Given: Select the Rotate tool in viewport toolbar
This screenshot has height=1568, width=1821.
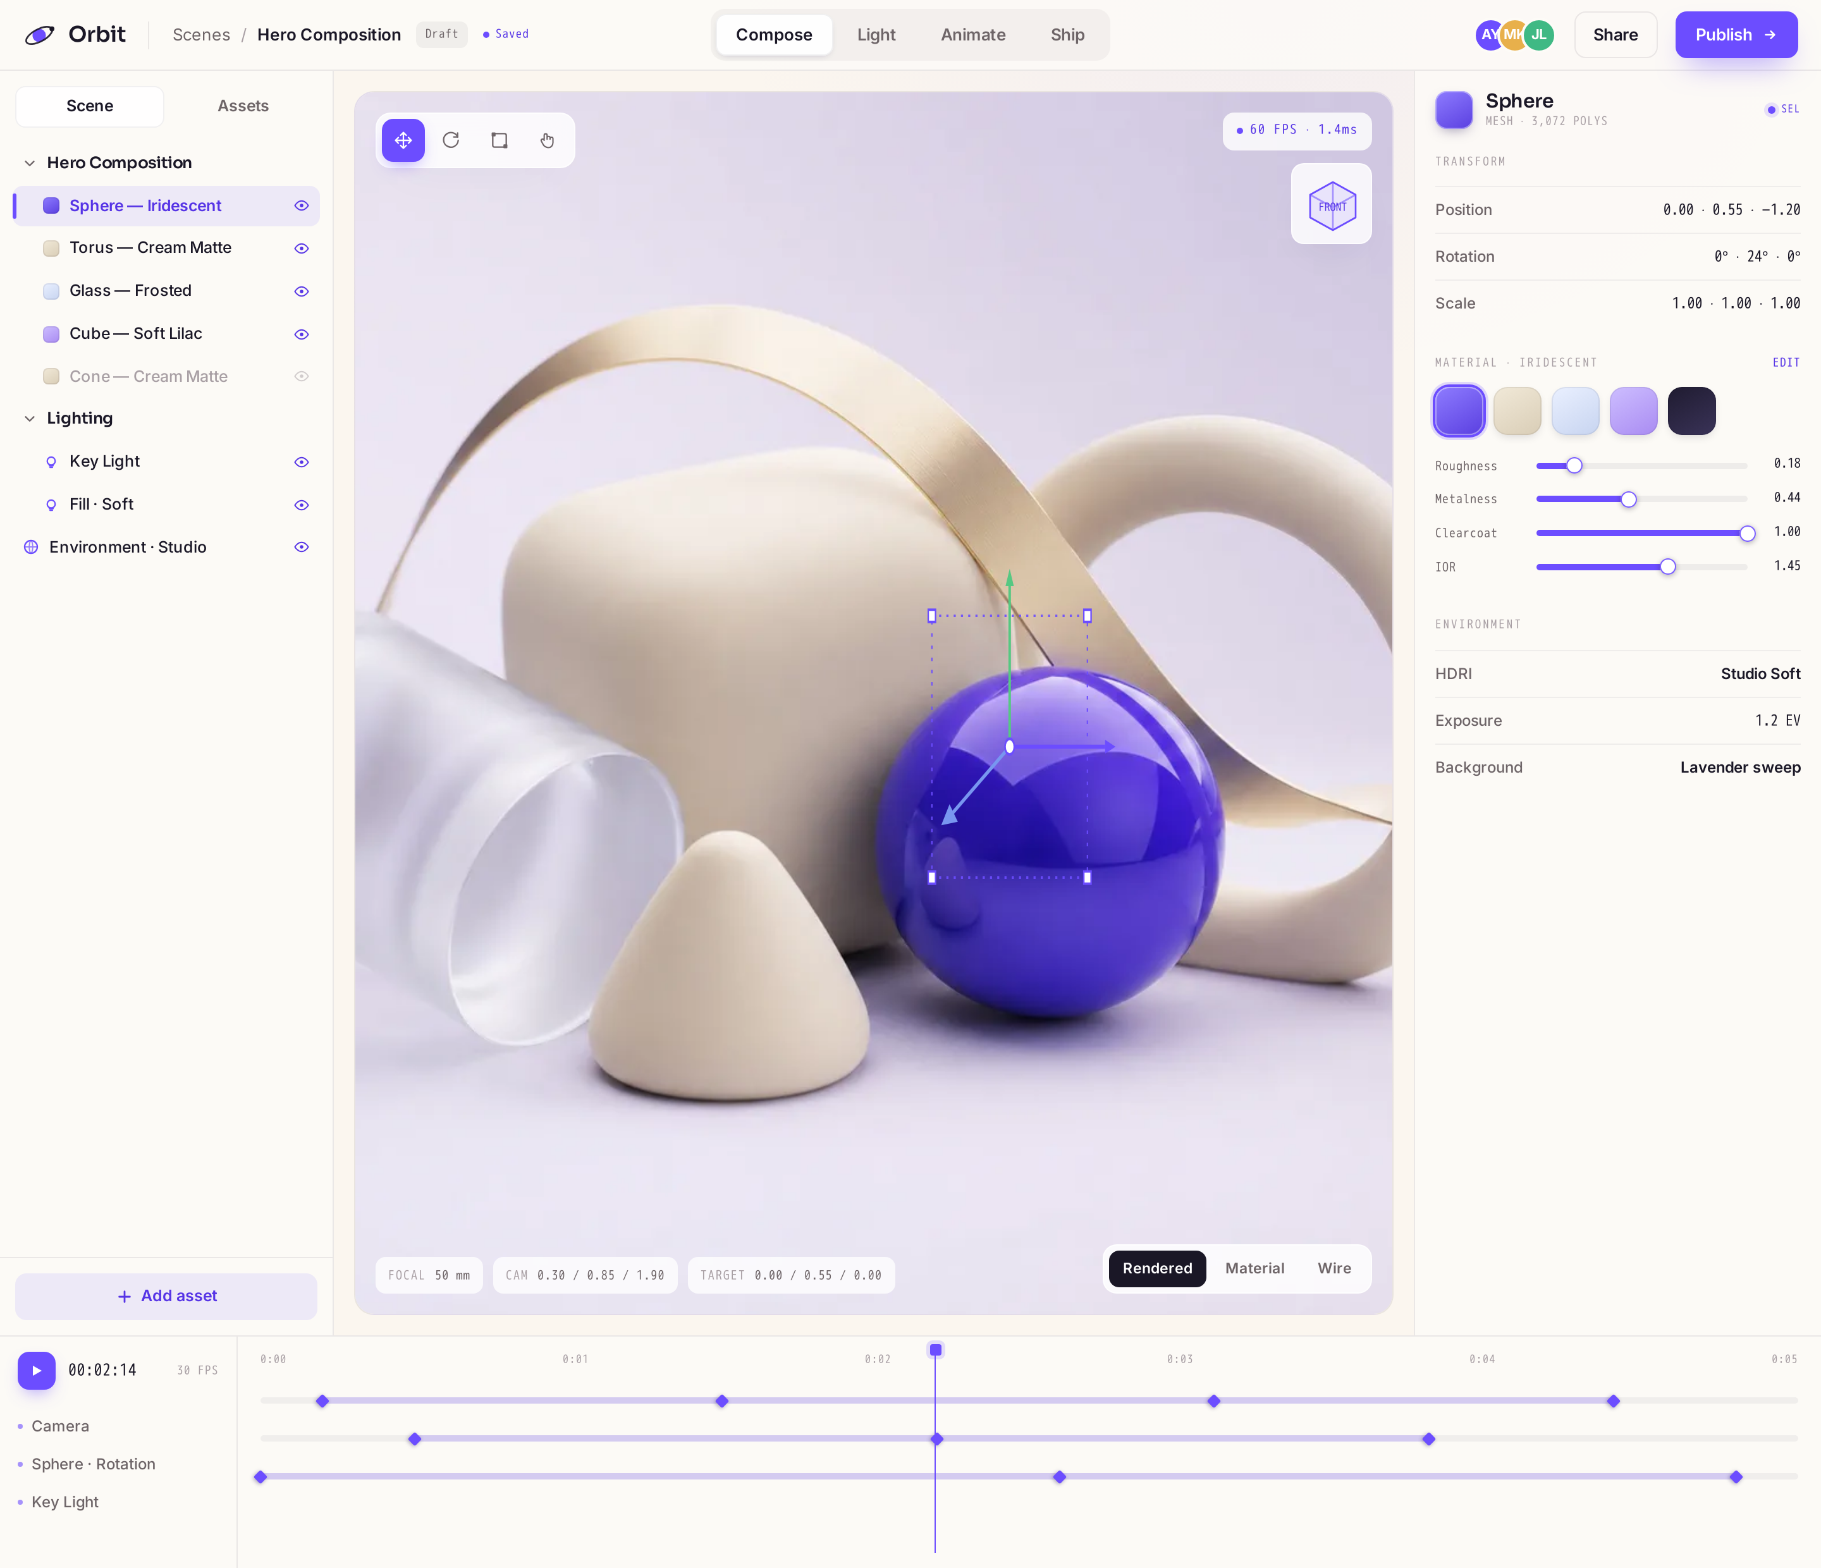Looking at the screenshot, I should click(x=451, y=140).
